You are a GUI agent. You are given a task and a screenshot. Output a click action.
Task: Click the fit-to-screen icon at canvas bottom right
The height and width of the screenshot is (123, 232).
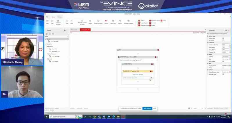[x=202, y=108]
